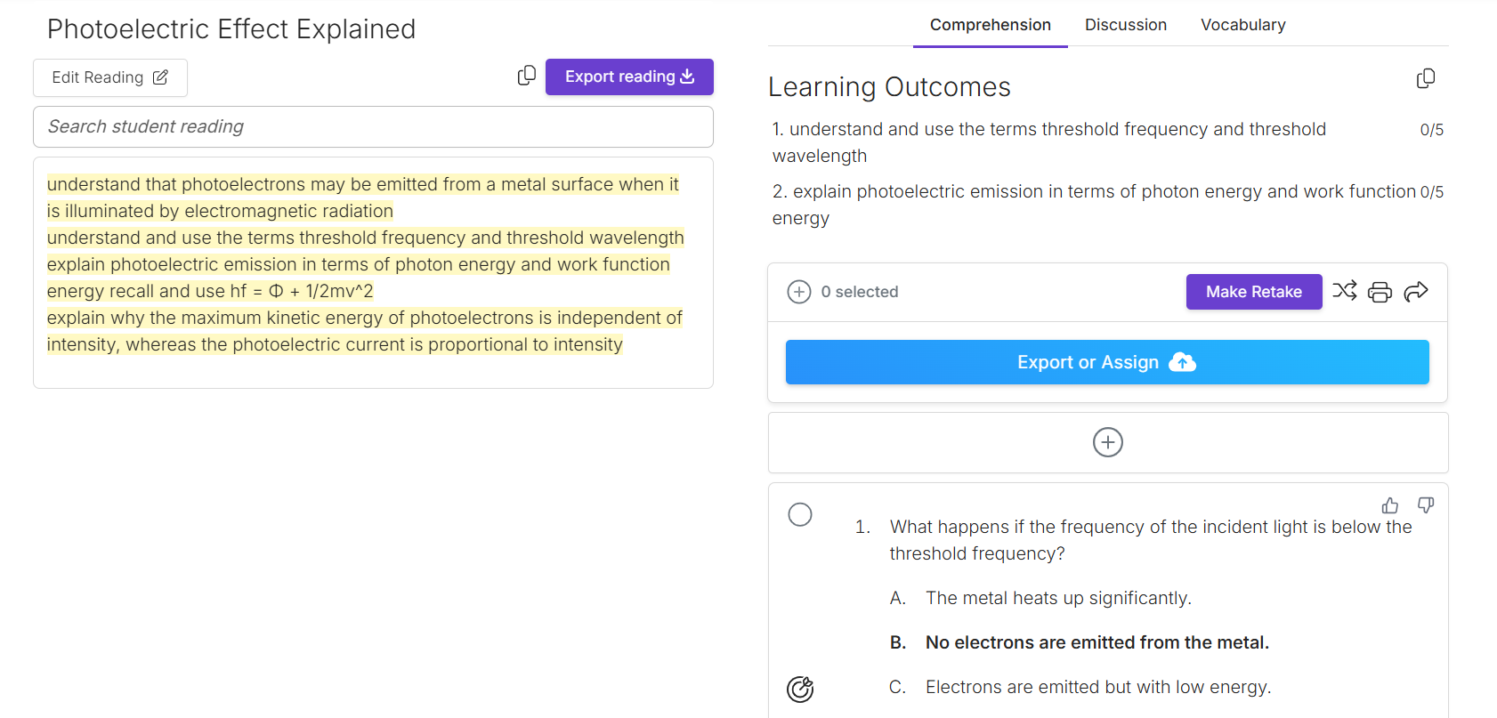Select question 1 radio circle
This screenshot has width=1497, height=718.
point(800,514)
